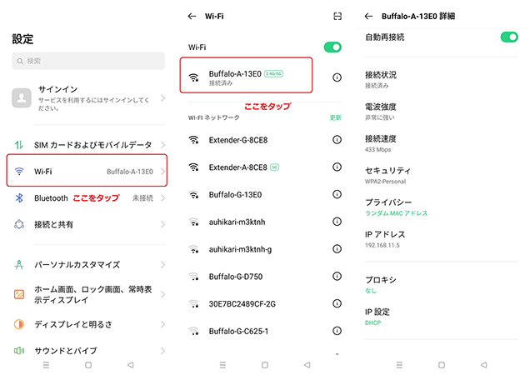Screen dimensions: 530x375
Task: Tap the Buffalo-G-D750 network name
Action: (236, 277)
